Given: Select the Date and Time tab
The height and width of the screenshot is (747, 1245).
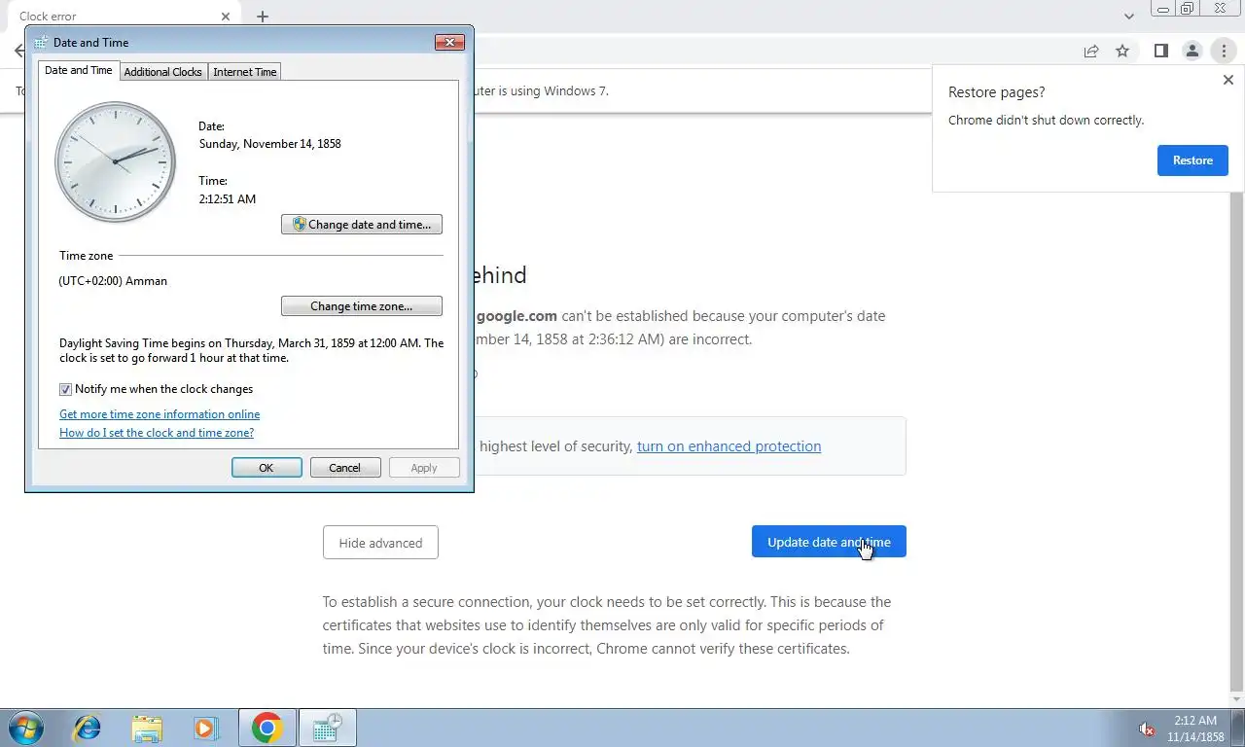Looking at the screenshot, I should (79, 70).
